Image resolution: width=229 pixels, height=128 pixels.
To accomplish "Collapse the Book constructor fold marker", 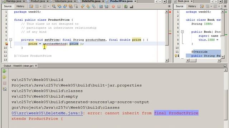I will pos(182,32).
